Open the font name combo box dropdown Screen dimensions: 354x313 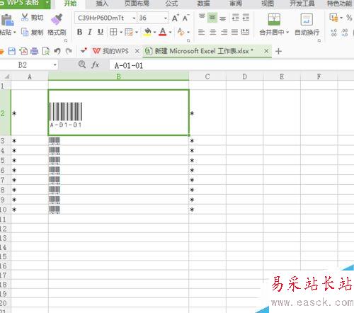pos(134,18)
